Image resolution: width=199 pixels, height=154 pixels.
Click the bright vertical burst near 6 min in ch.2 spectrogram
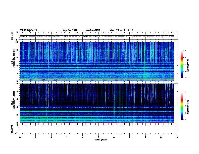coord(115,103)
